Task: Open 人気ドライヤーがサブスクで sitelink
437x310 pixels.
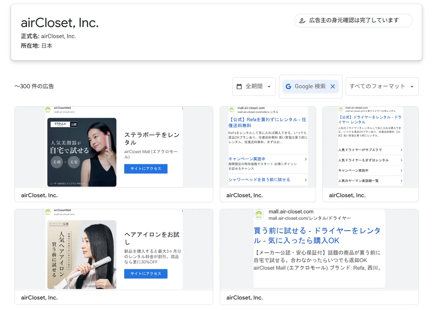Action: (x=360, y=150)
